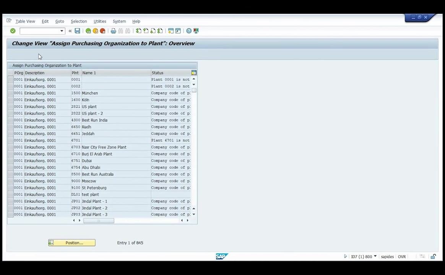This screenshot has height=275, width=445.
Task: Click the OVR indicator in status bar
Action: pos(401,257)
